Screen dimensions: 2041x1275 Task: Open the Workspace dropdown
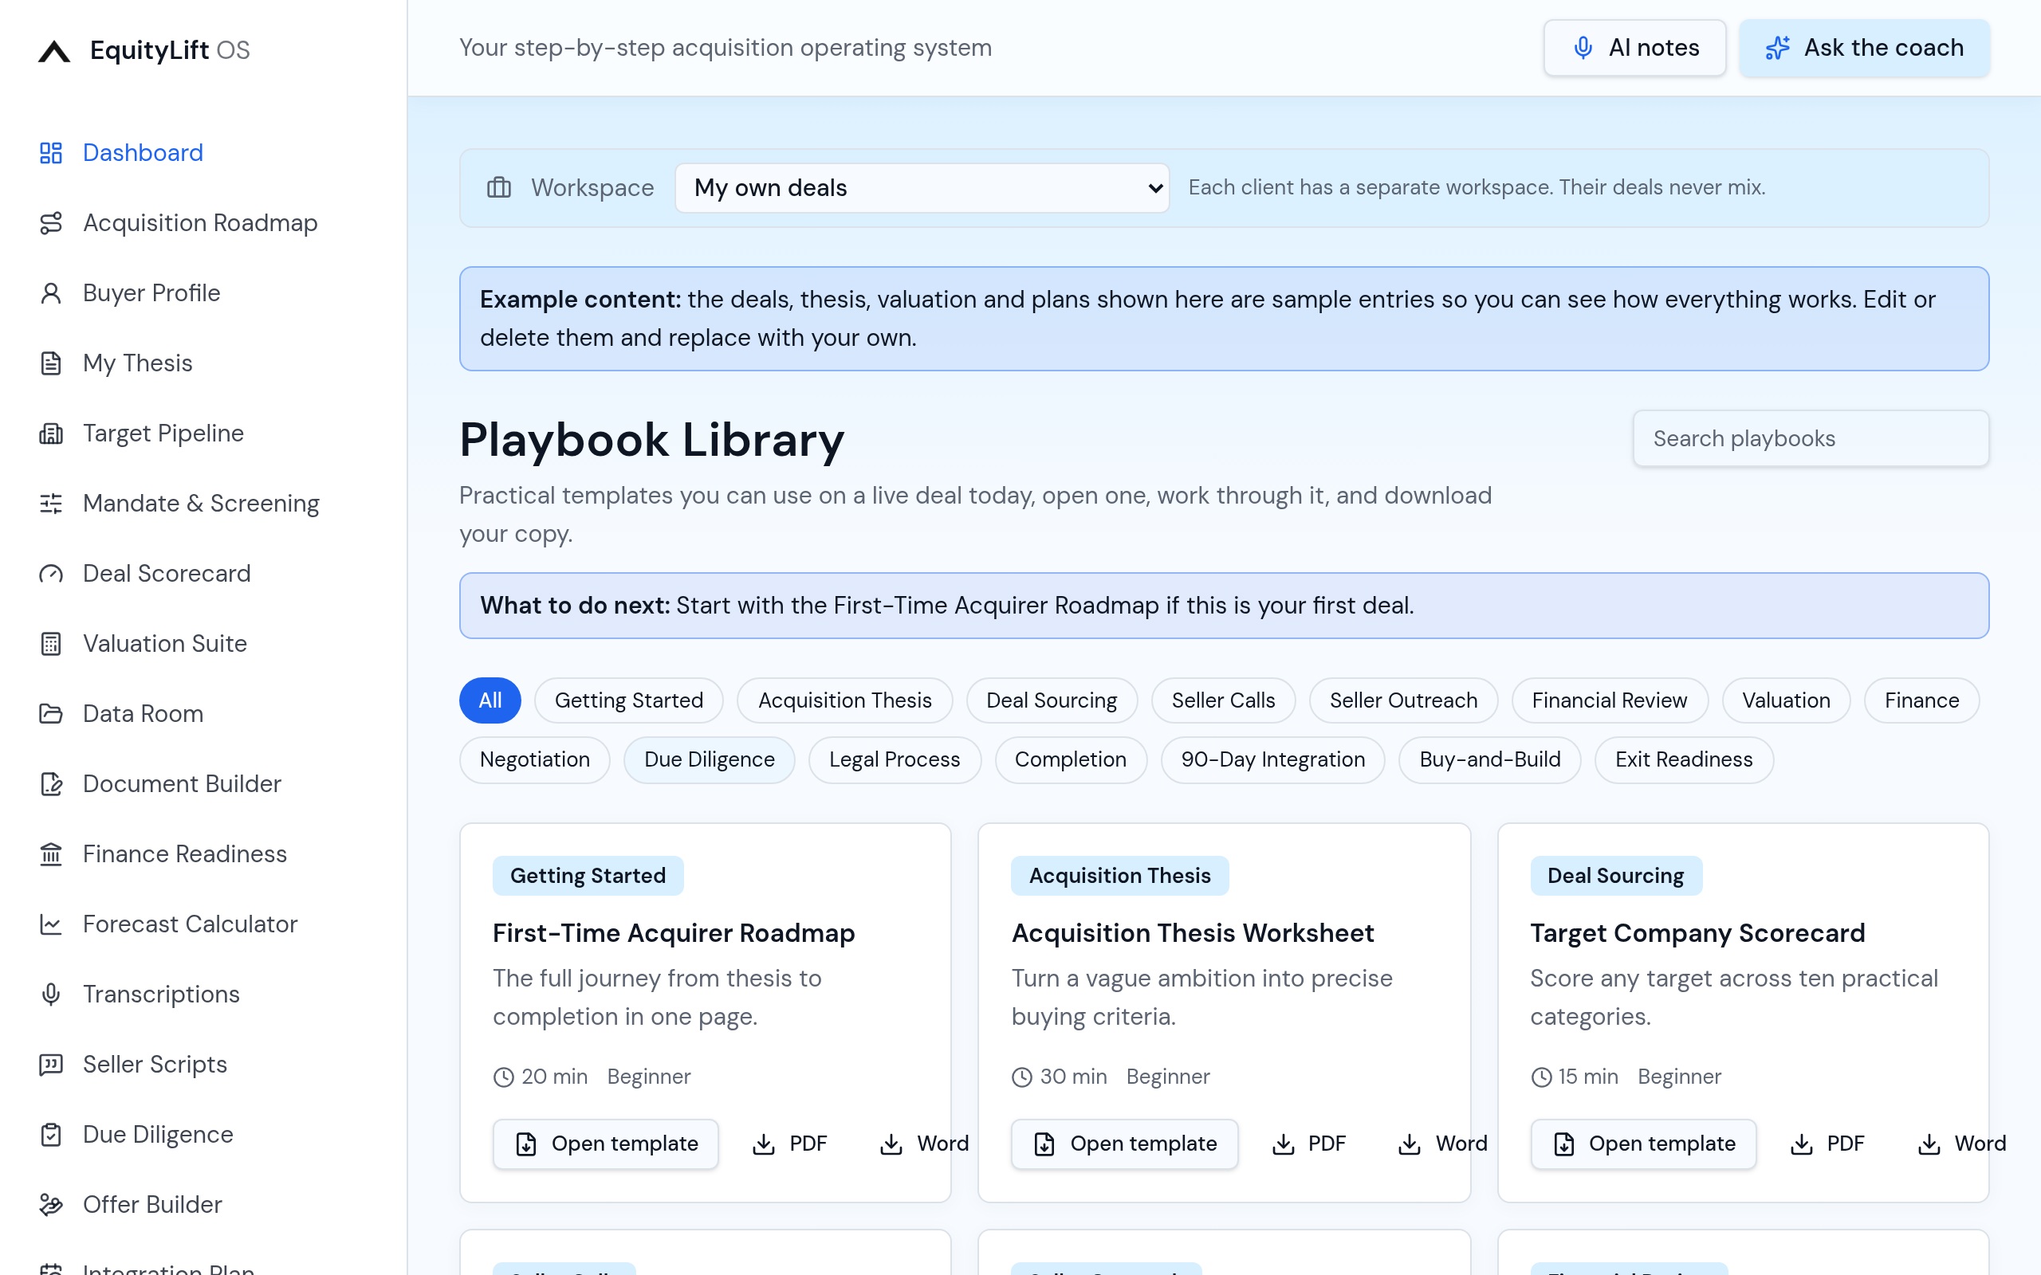click(922, 187)
